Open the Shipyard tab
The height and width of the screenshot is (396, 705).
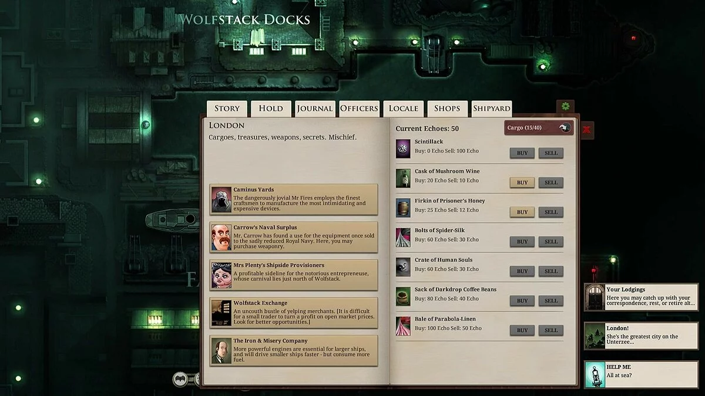click(x=492, y=109)
